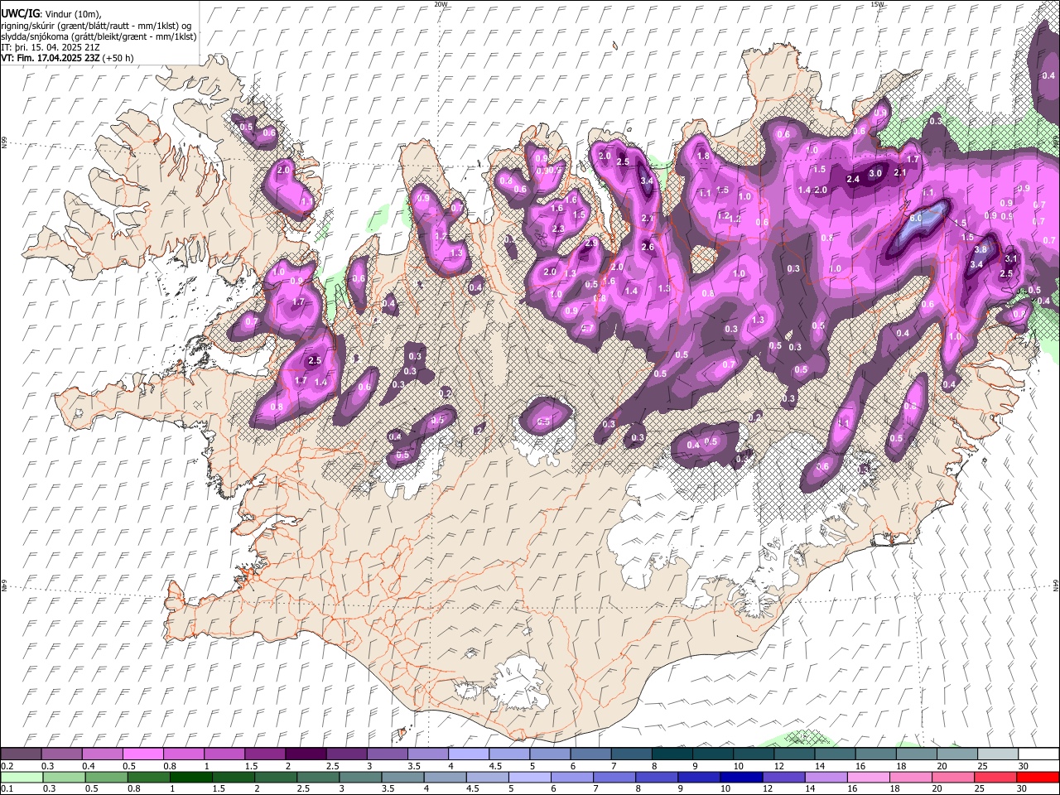1060x795 pixels.
Task: Click the 'VT: Fim. 17.04.2025 23Z' valid time
Action: pos(49,58)
